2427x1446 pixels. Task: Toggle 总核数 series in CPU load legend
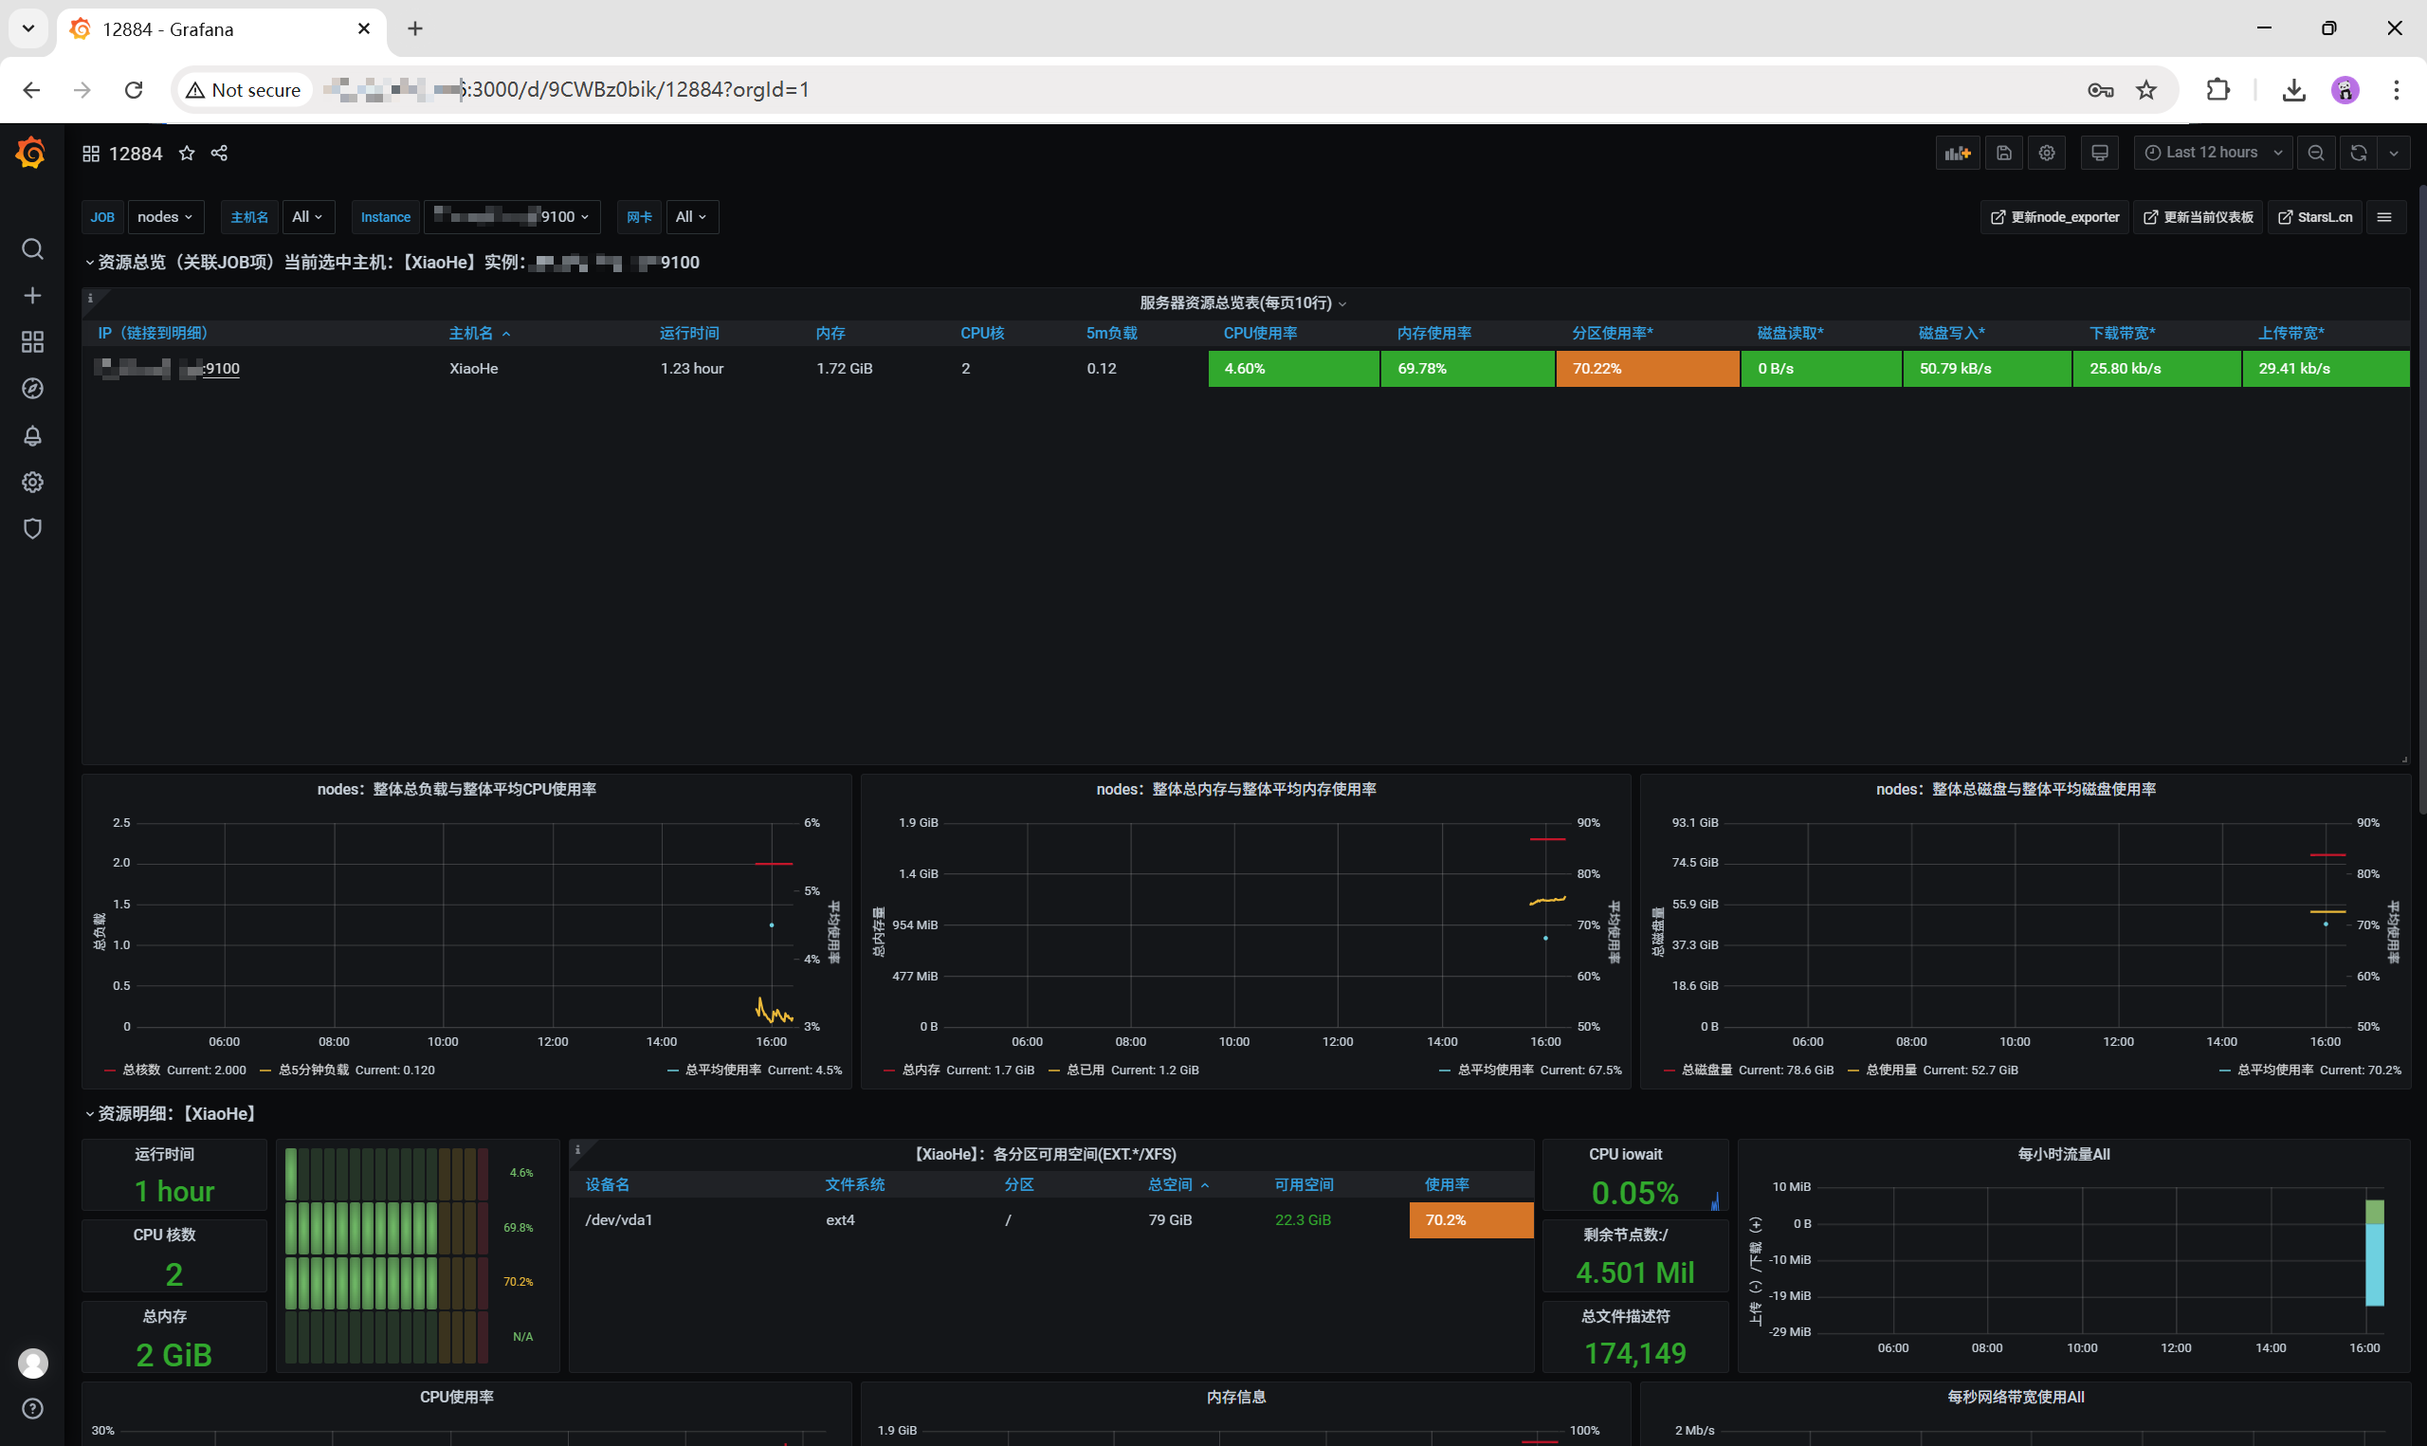click(x=141, y=1070)
